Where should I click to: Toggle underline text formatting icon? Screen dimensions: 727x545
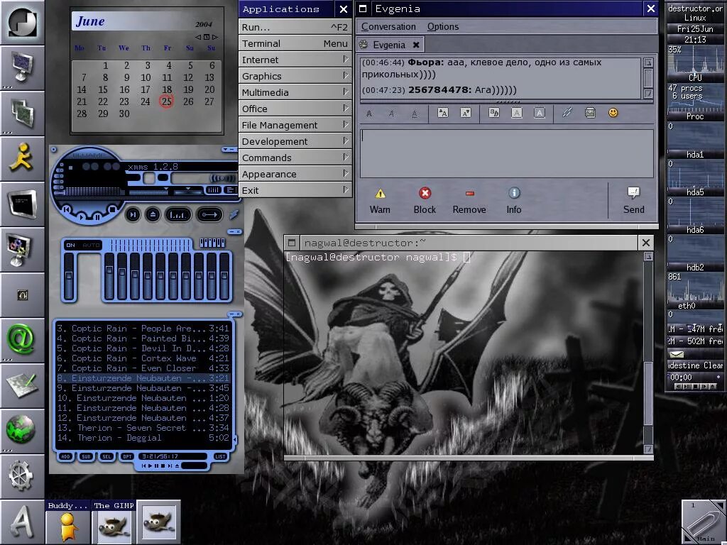click(x=415, y=113)
